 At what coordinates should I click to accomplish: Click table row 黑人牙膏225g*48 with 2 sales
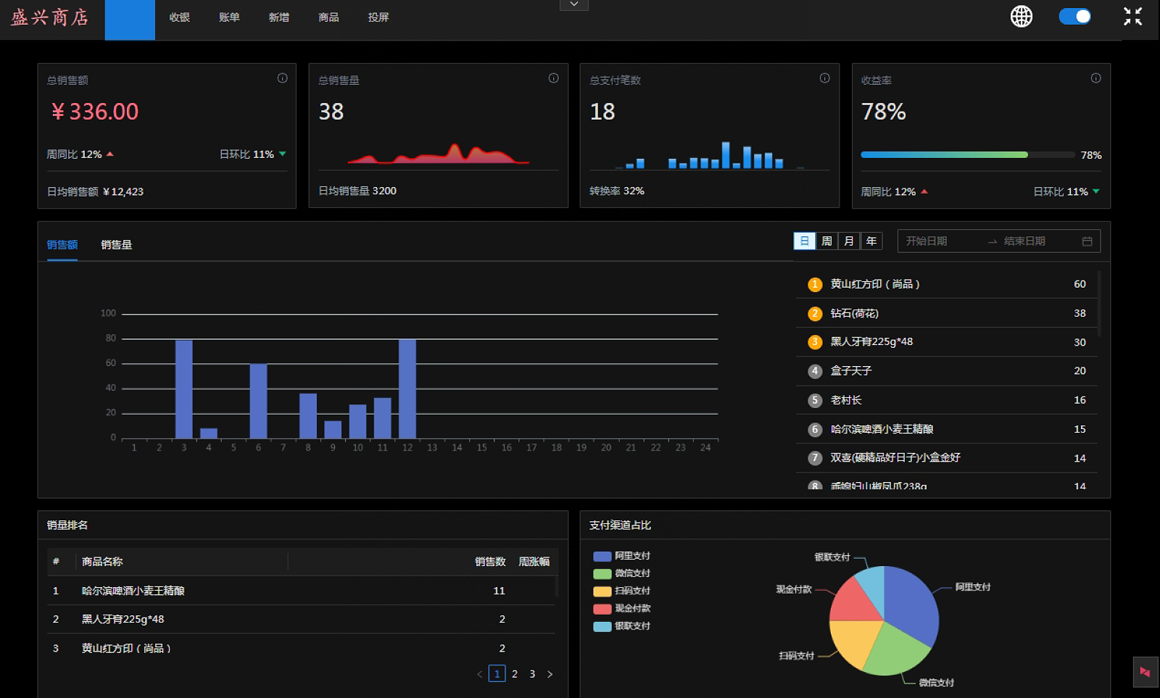[301, 619]
